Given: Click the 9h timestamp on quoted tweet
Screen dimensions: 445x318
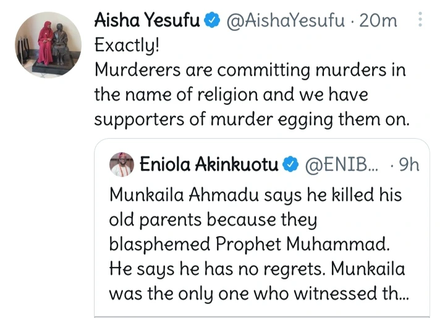Looking at the screenshot, I should tap(408, 165).
